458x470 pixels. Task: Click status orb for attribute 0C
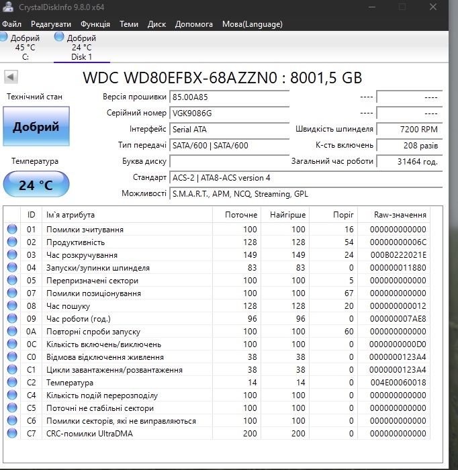12,344
